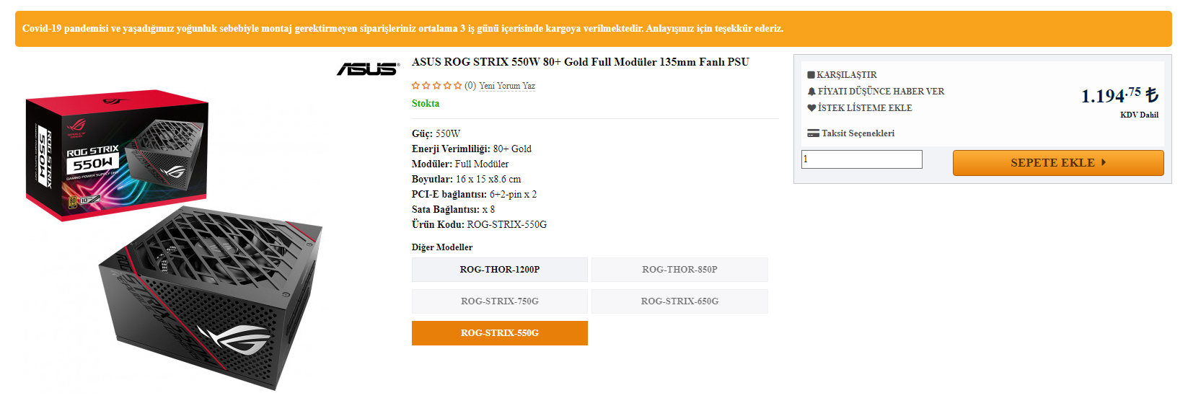Click the fifth rating star
The width and height of the screenshot is (1188, 406).
[458, 86]
